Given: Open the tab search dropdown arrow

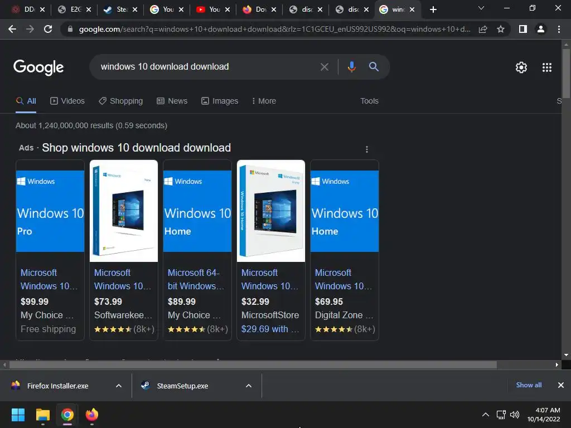Looking at the screenshot, I should [x=481, y=8].
